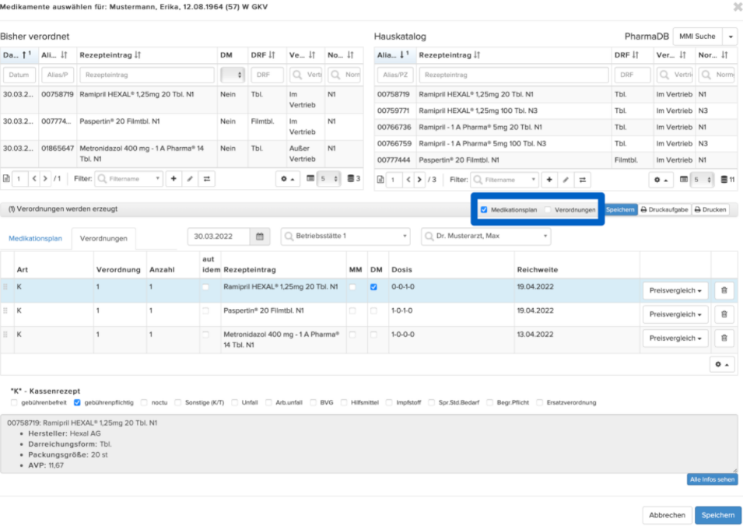This screenshot has height=526, width=743.
Task: Switch to the Medikationsplan tab
Action: click(x=35, y=238)
